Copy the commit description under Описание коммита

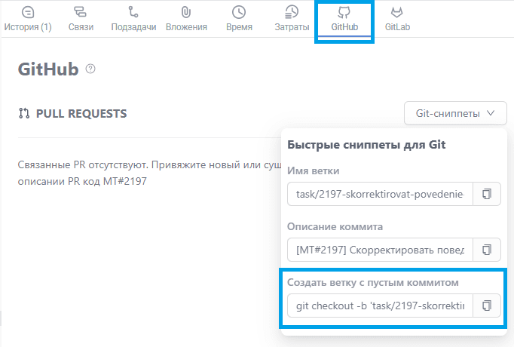coord(487,250)
